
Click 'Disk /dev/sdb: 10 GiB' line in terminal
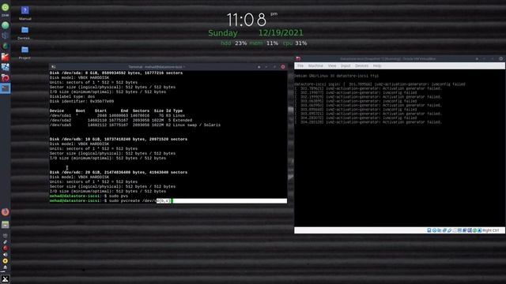coord(119,139)
